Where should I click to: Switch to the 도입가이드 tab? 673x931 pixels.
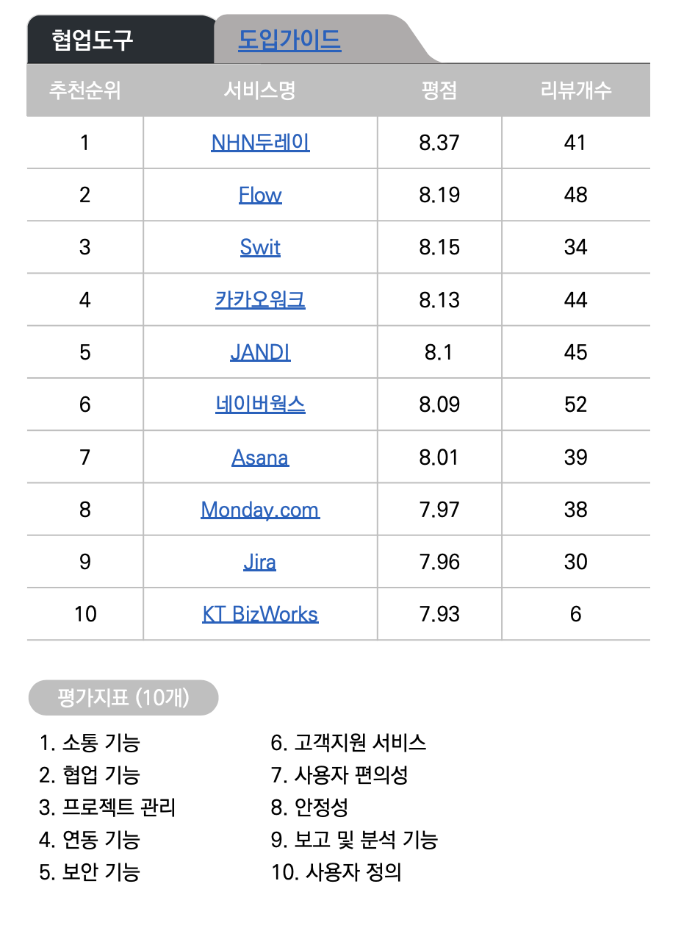(x=289, y=40)
